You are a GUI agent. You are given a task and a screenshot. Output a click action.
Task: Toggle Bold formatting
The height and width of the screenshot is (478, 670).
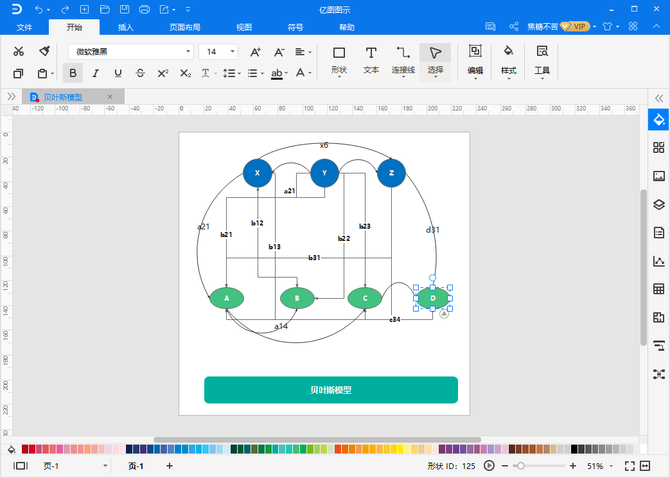point(73,73)
